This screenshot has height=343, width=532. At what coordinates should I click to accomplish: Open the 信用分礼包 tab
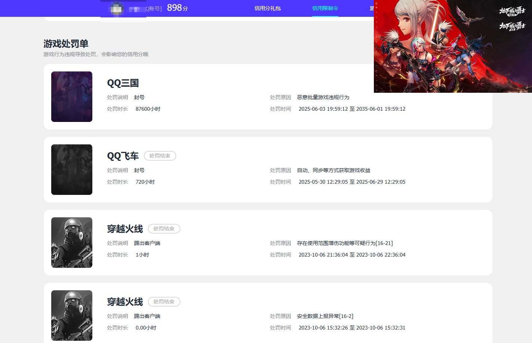tap(267, 8)
